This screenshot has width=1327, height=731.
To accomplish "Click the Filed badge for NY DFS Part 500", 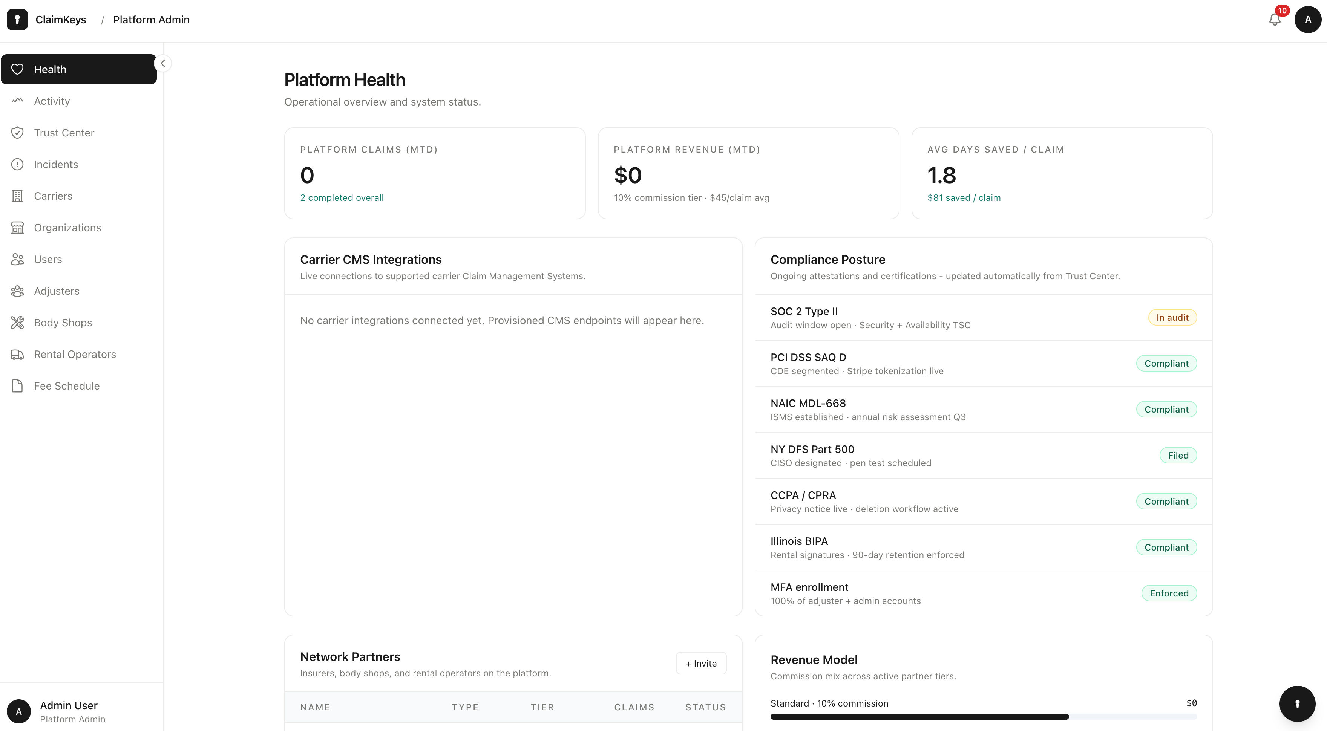I will coord(1178,455).
